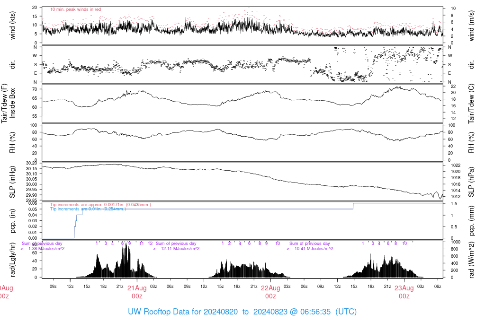Select the 'wind (m/s)' right axis label
The height and width of the screenshot is (331, 485).
click(x=471, y=26)
